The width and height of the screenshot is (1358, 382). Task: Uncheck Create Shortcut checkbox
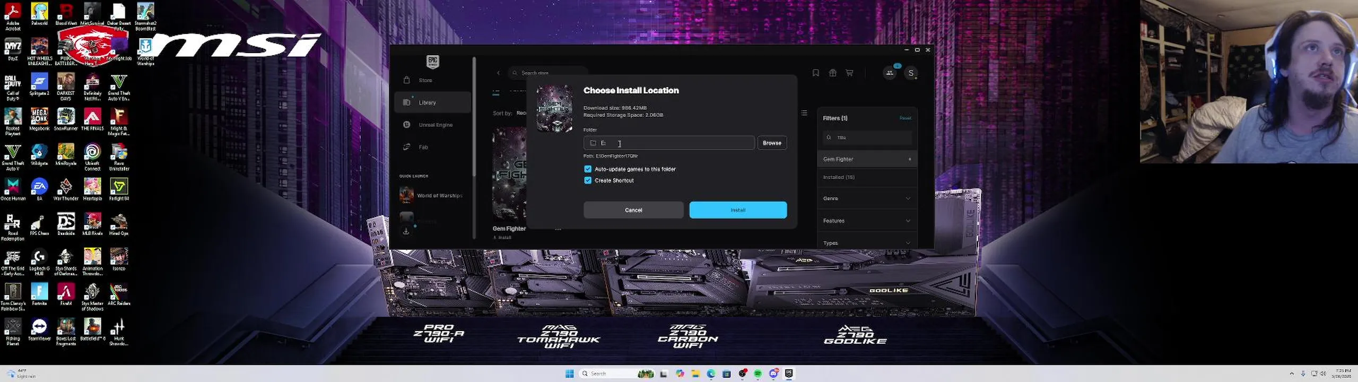point(588,180)
